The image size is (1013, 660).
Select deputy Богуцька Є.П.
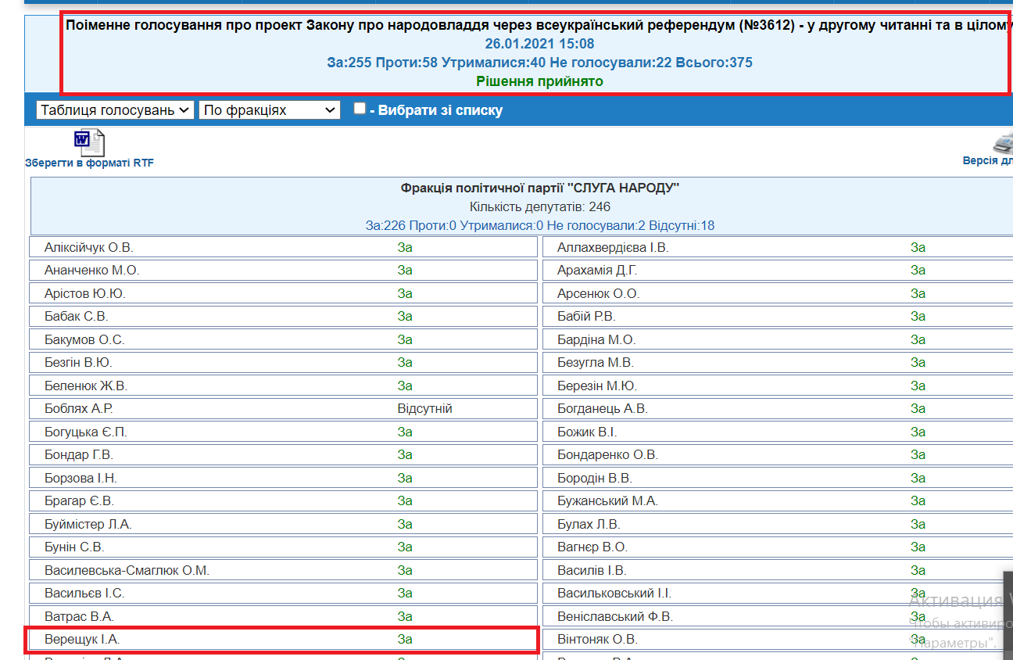[x=86, y=432]
